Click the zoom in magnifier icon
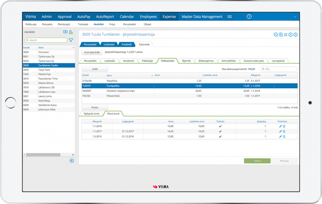 pos(281,35)
